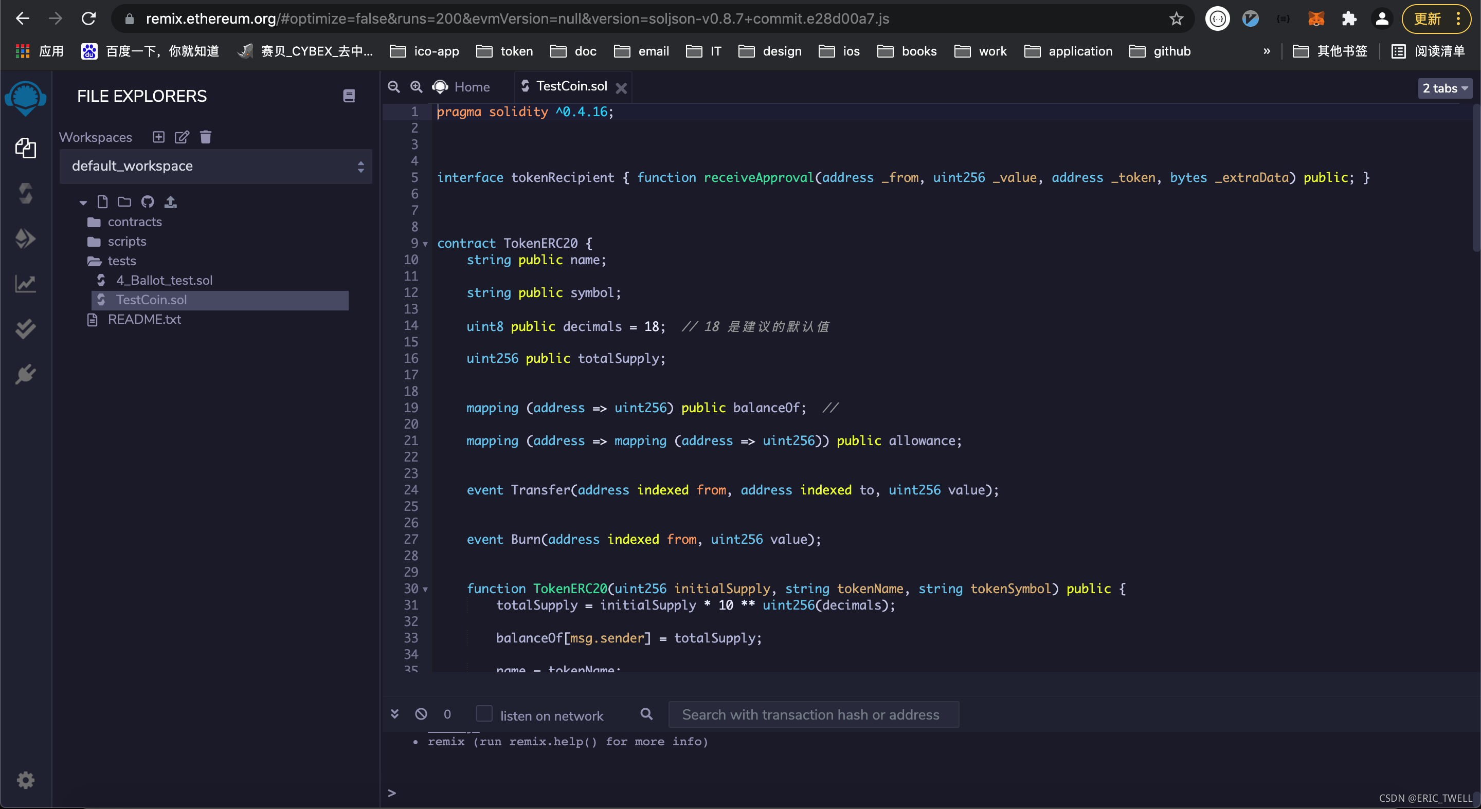Open the default_workspace dropdown
Viewport: 1481px width, 809px height.
215,166
